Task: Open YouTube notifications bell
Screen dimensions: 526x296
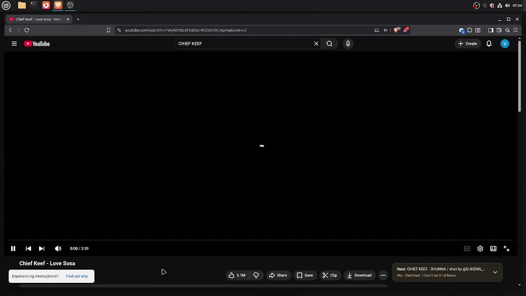Action: (x=489, y=44)
